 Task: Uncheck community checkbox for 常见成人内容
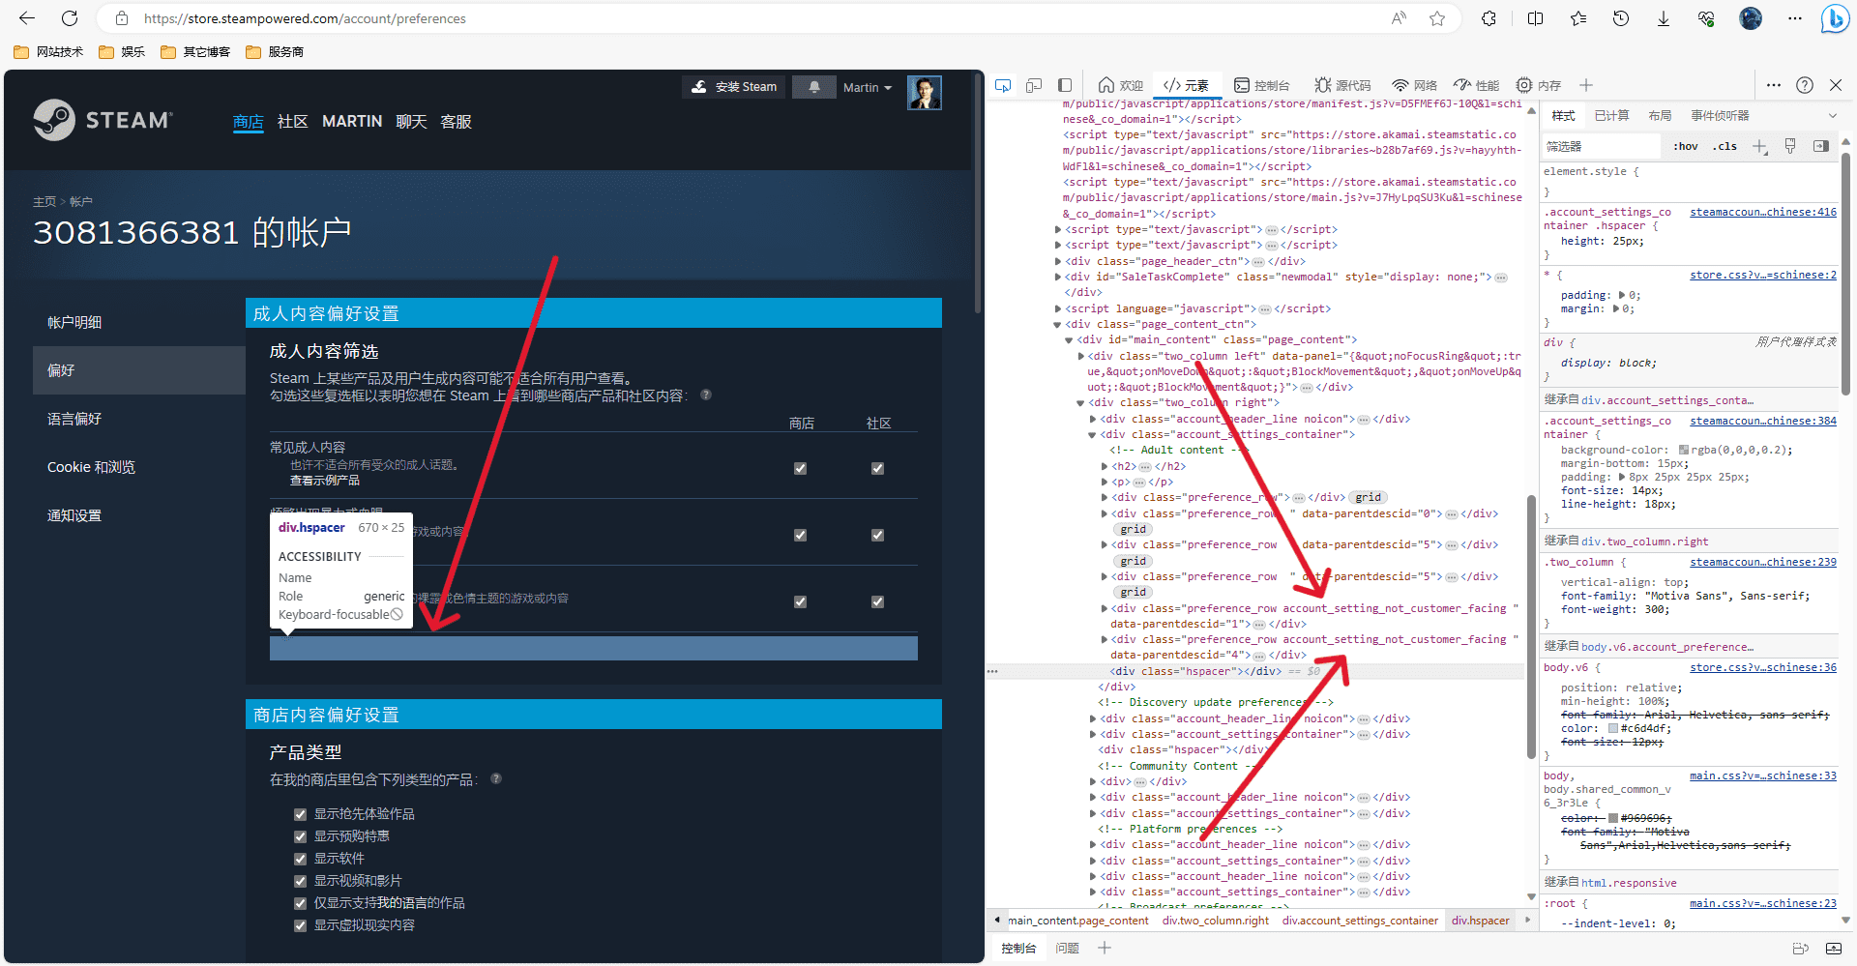(877, 468)
